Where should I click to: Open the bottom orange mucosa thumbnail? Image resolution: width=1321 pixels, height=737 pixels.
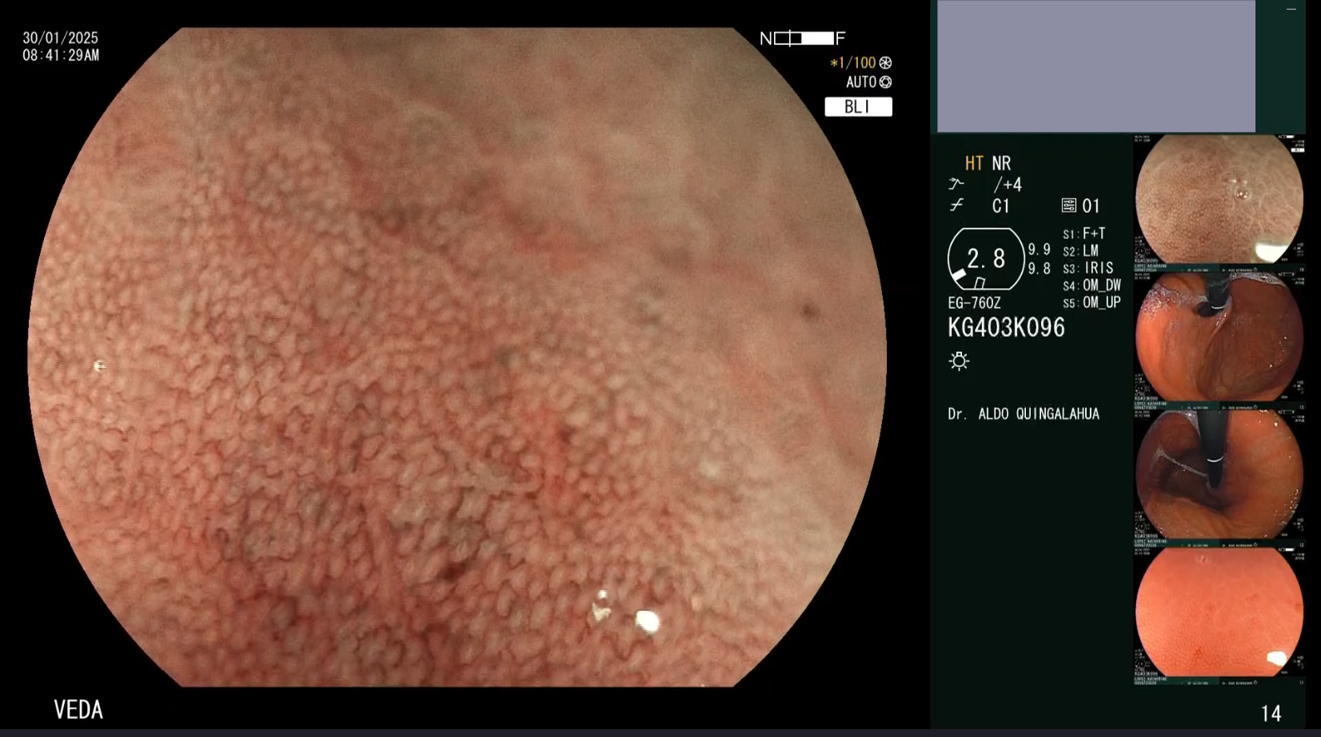point(1219,614)
